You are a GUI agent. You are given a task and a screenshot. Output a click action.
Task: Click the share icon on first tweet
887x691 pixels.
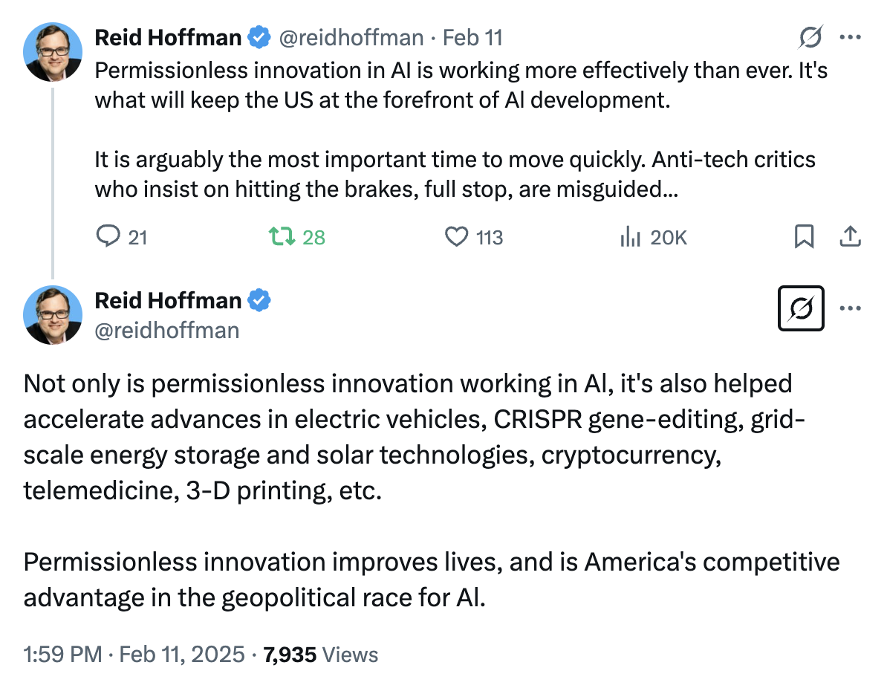pyautogui.click(x=850, y=236)
